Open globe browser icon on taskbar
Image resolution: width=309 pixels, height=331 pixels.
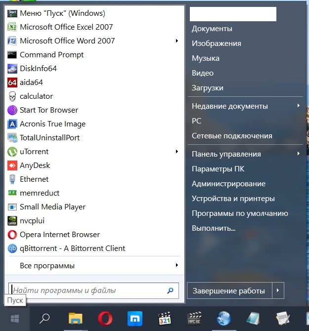[x=224, y=319]
